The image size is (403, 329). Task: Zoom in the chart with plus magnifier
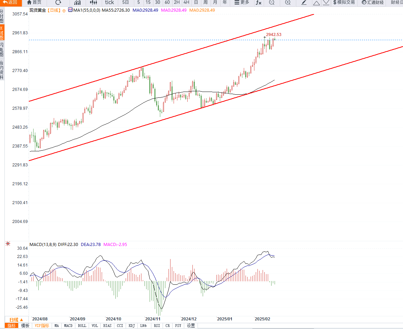(288, 3)
